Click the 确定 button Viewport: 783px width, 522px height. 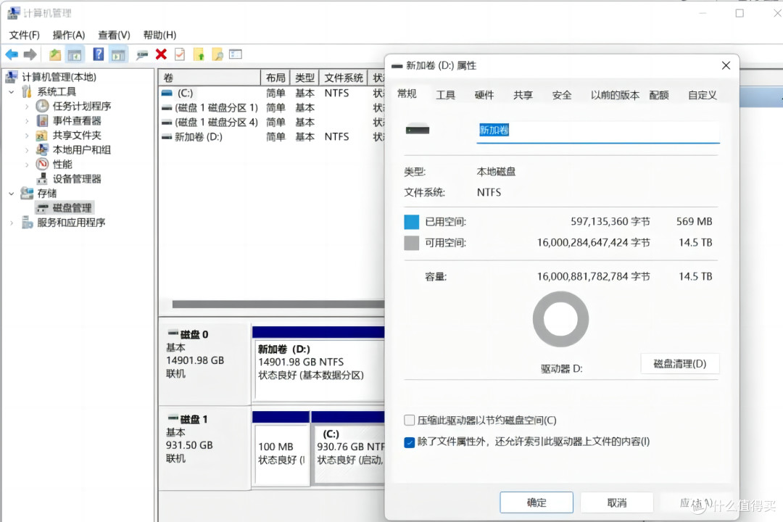point(536,502)
